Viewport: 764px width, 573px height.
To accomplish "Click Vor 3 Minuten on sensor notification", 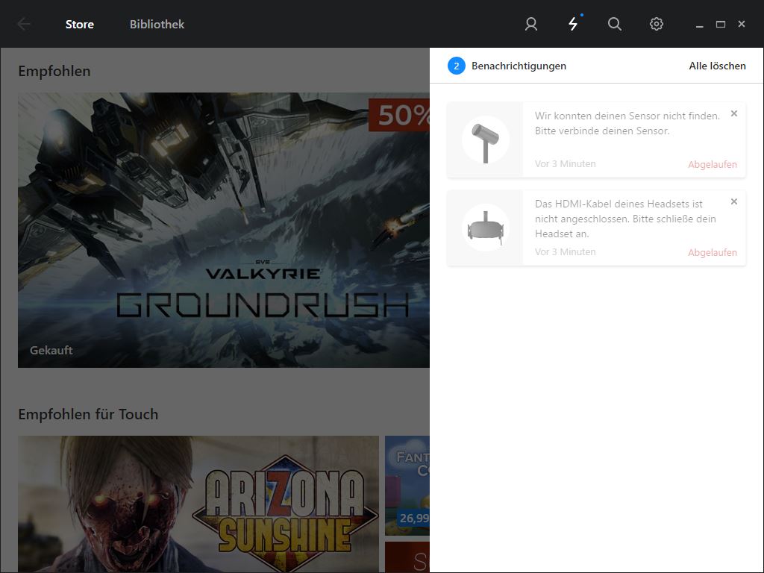I will click(x=566, y=163).
